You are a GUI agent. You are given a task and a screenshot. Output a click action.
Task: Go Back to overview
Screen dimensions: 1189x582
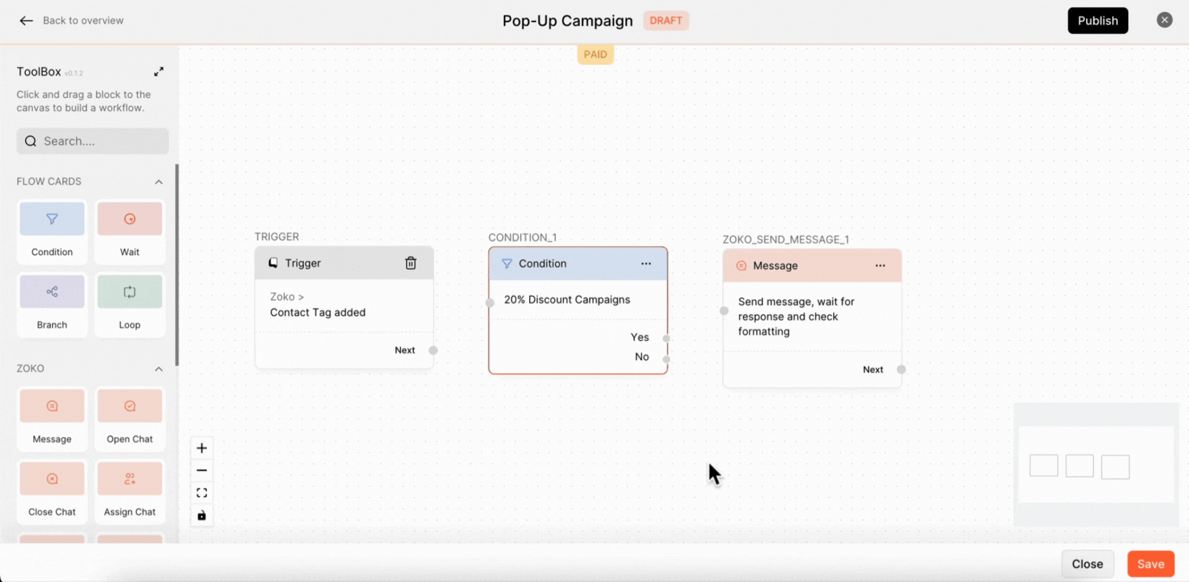point(83,20)
